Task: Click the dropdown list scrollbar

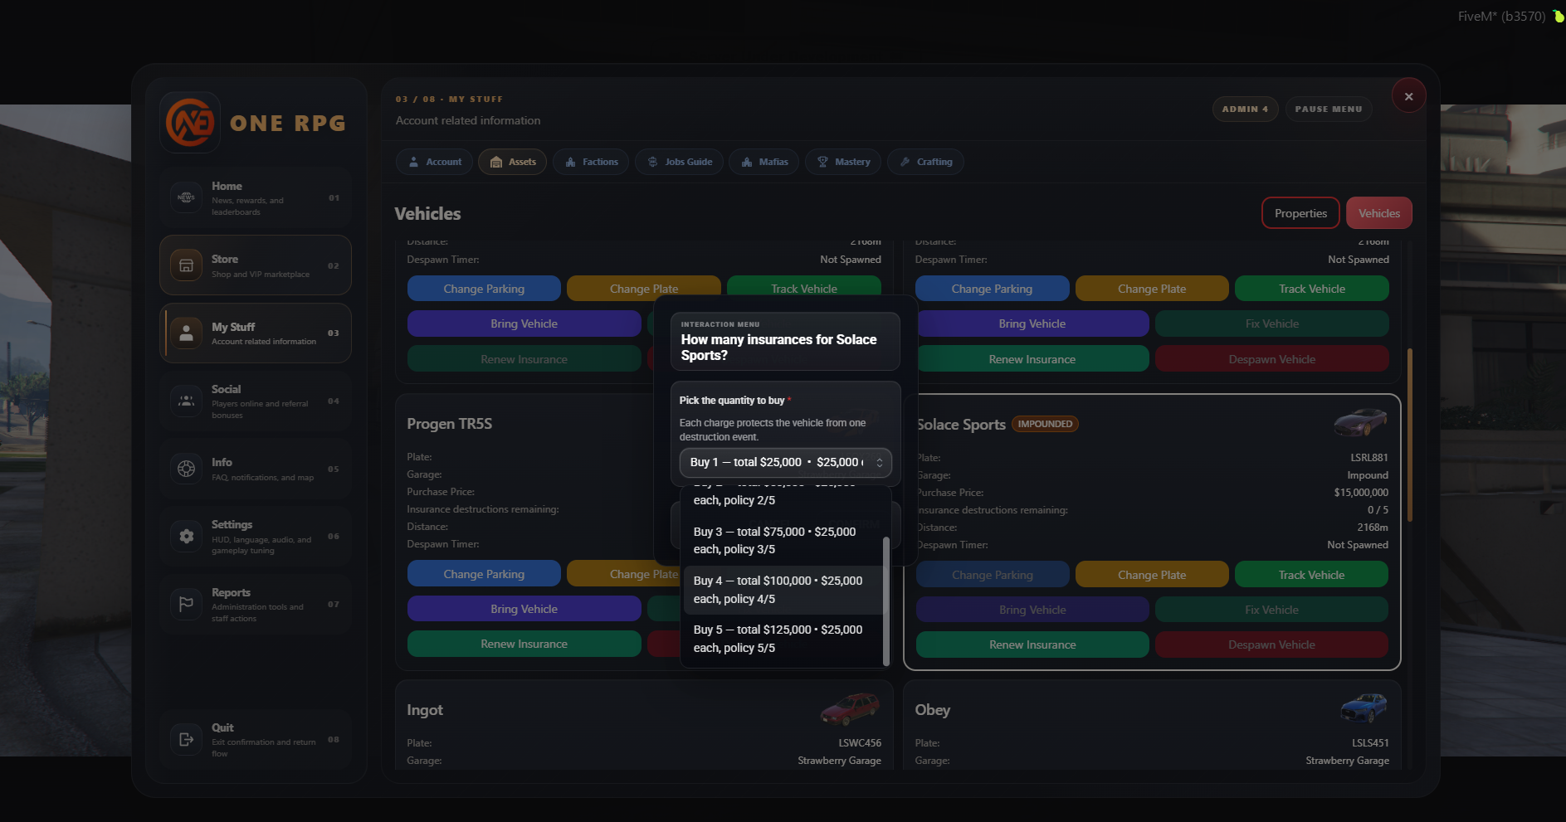Action: pyautogui.click(x=885, y=601)
